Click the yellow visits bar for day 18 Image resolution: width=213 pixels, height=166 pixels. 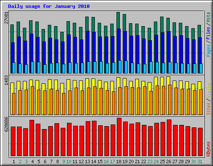point(118,82)
